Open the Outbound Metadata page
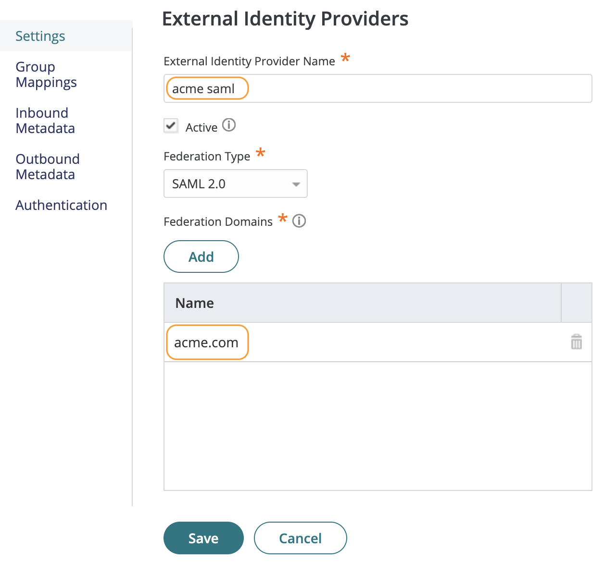 coord(48,167)
